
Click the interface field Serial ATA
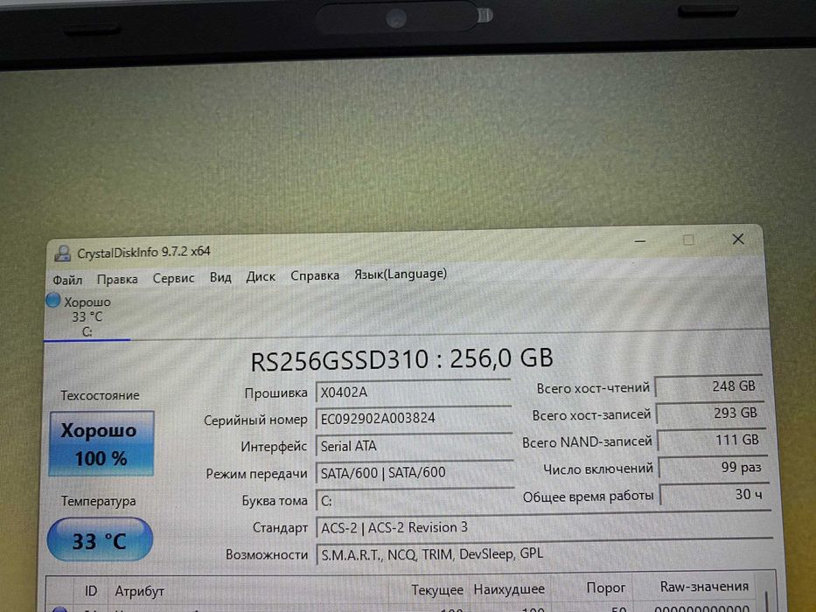pyautogui.click(x=415, y=446)
